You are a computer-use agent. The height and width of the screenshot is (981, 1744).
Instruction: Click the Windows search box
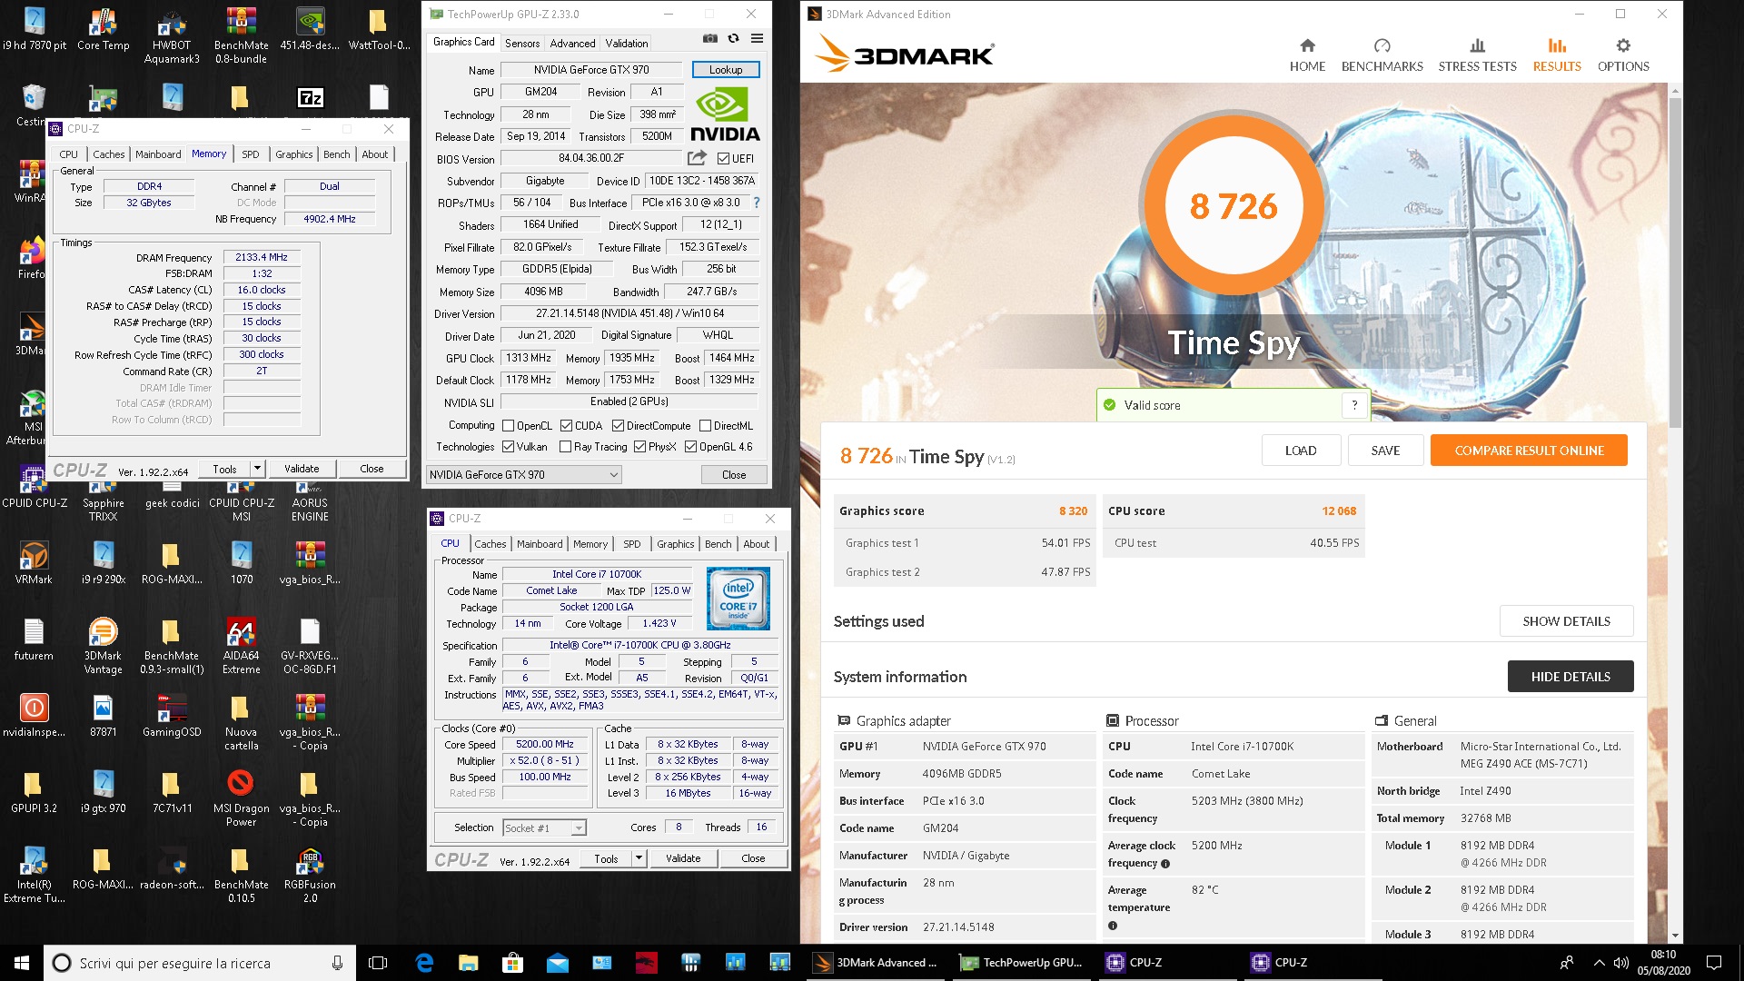pos(200,963)
